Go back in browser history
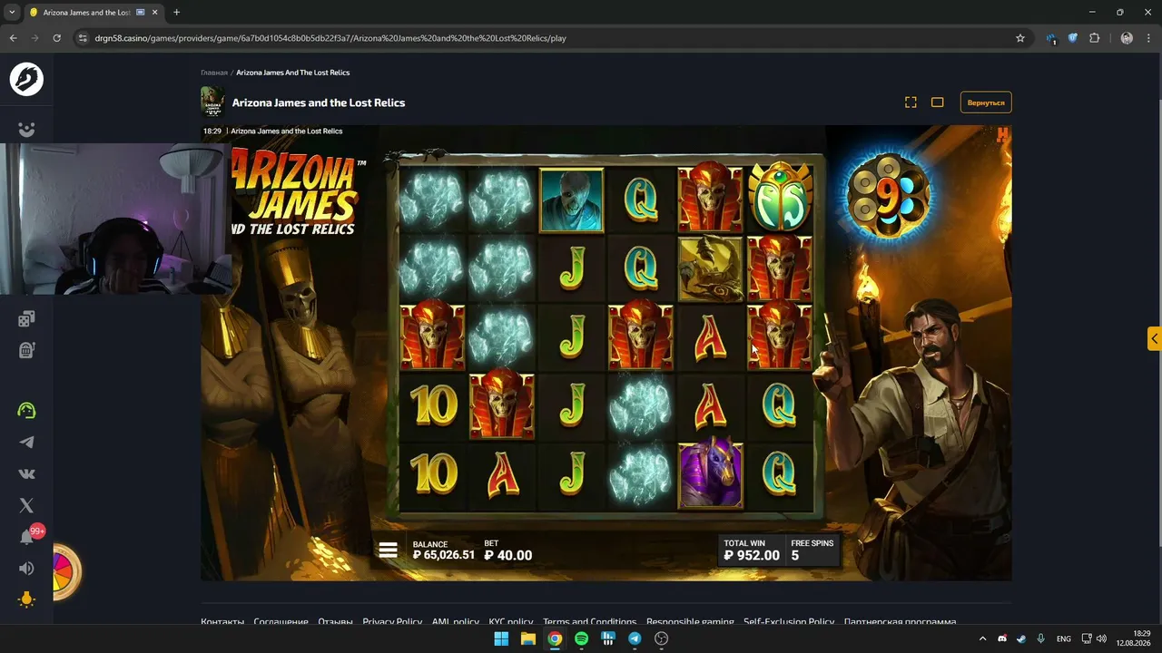The height and width of the screenshot is (653, 1162). 13,38
